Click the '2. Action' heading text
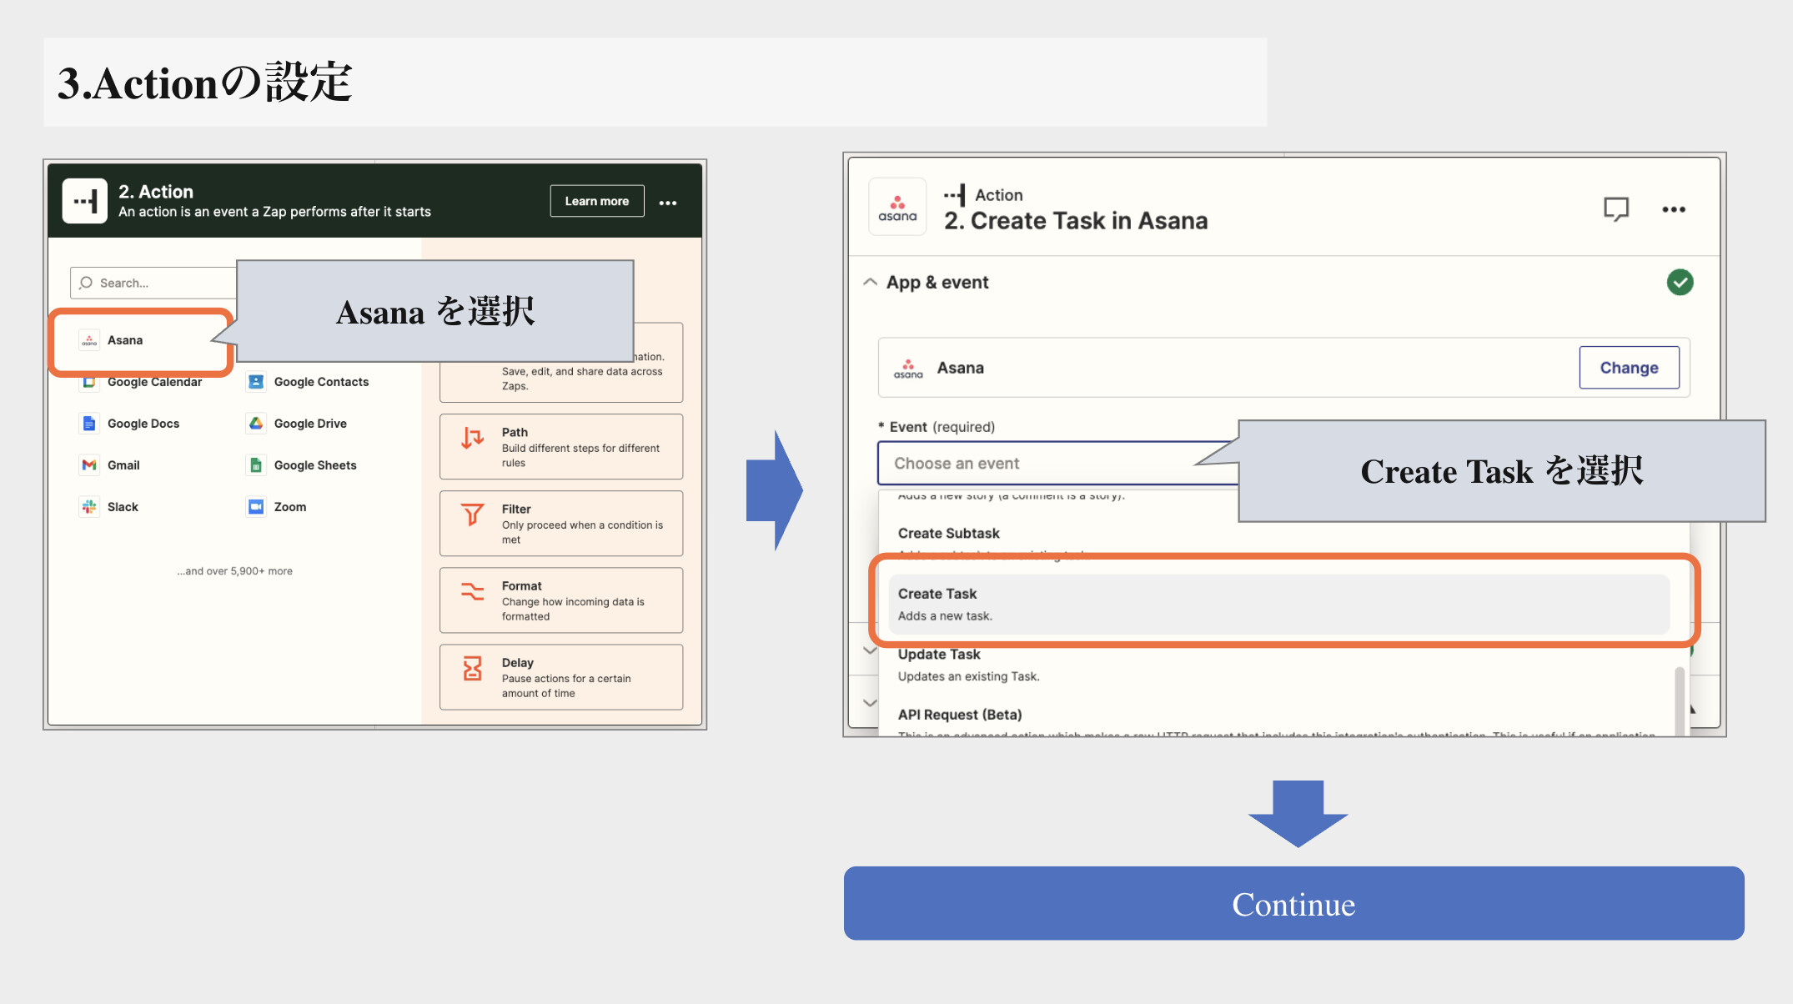 coord(156,192)
